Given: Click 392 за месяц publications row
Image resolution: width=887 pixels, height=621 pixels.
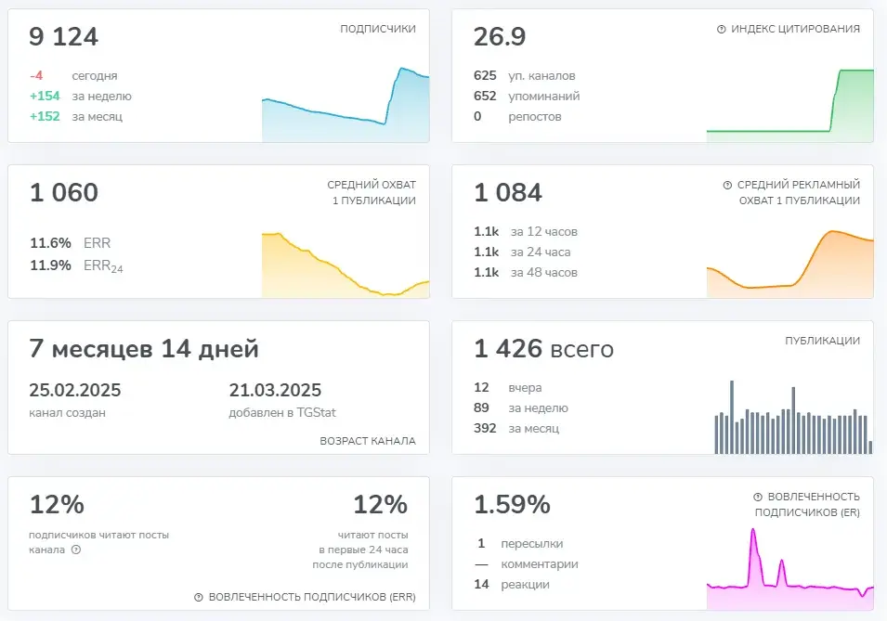Looking at the screenshot, I should click(516, 429).
